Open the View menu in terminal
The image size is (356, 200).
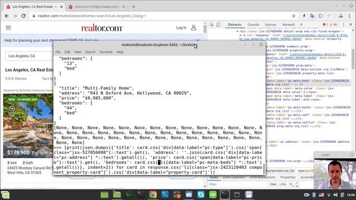[x=77, y=52]
